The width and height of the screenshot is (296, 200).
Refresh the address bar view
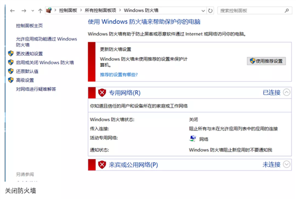210,11
